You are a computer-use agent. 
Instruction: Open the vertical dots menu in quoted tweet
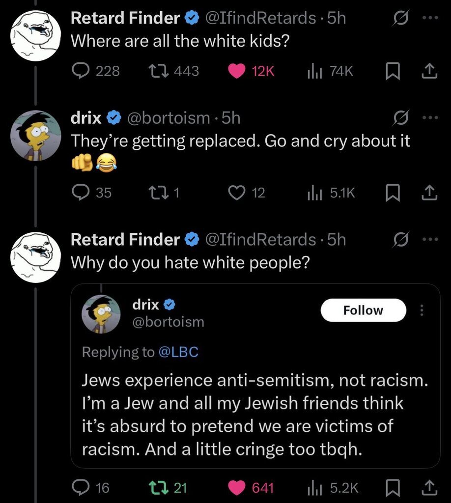tap(421, 310)
